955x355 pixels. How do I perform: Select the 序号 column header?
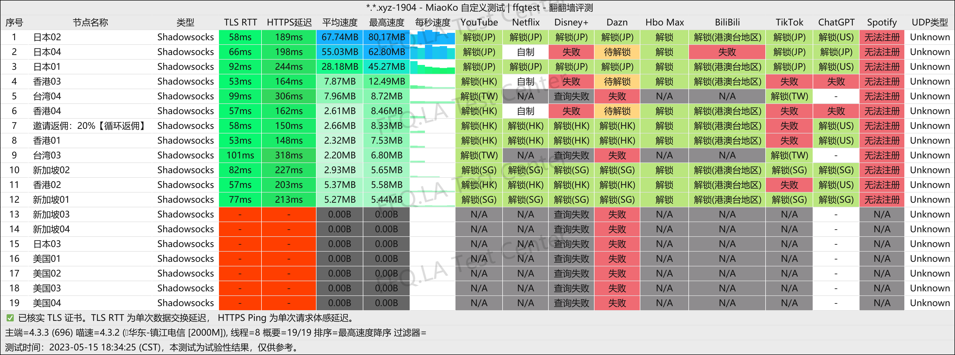pyautogui.click(x=14, y=22)
